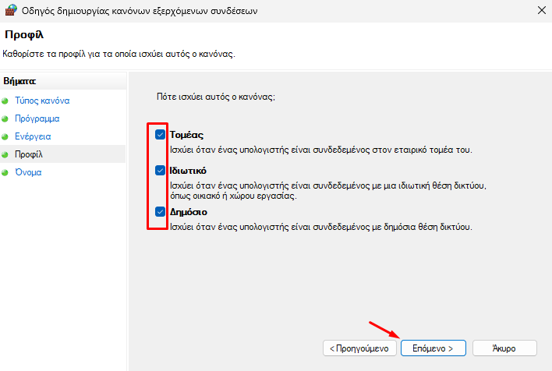552x371 pixels.
Task: Cancel the wizard with the Άκυρο button
Action: pyautogui.click(x=504, y=348)
